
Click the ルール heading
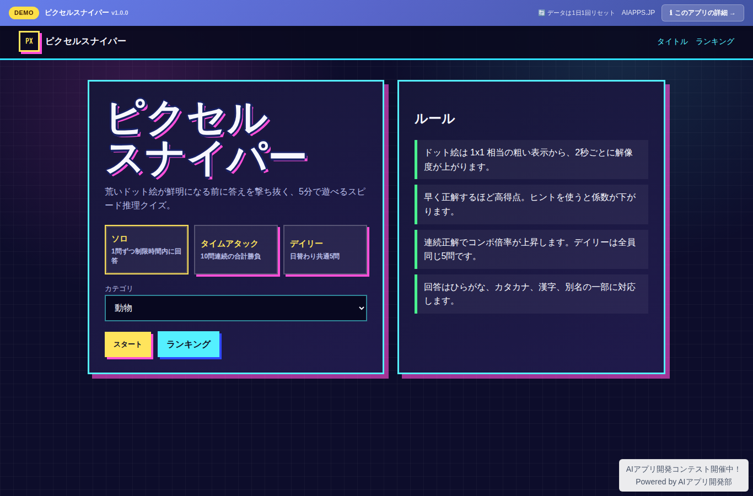pos(435,118)
